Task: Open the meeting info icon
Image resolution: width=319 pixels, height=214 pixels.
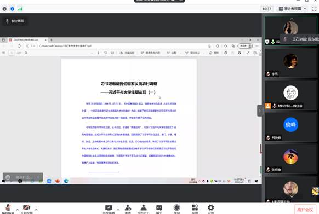Action: (x=4, y=9)
